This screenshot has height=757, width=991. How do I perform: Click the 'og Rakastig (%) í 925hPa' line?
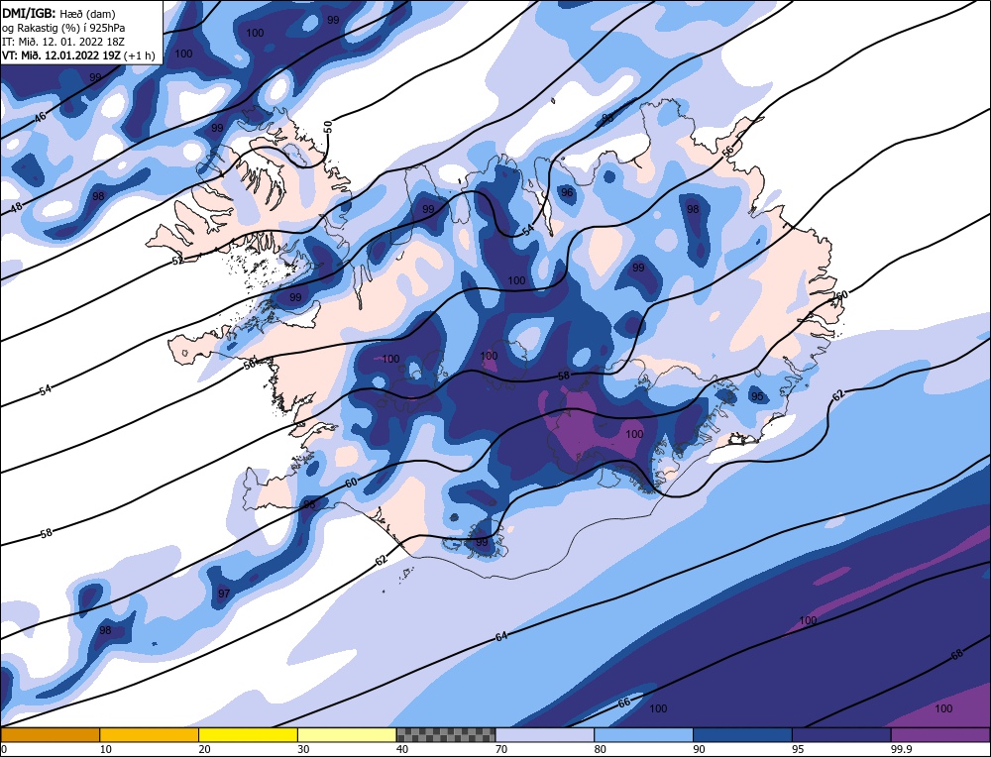point(63,28)
